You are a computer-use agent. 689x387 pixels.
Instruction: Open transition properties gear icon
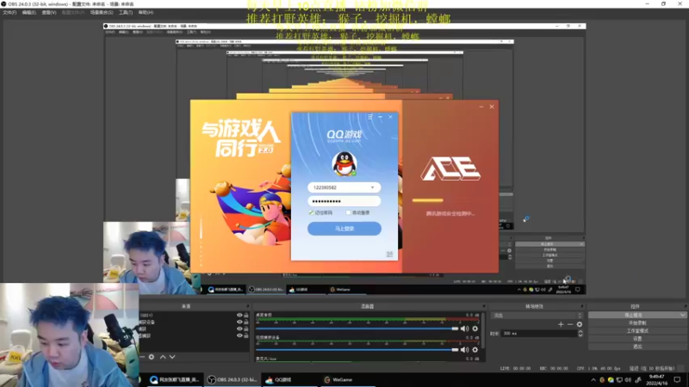[579, 324]
